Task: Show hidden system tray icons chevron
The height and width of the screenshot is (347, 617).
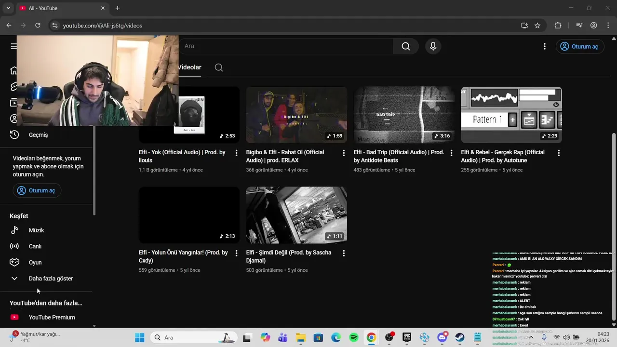Action: (x=532, y=338)
